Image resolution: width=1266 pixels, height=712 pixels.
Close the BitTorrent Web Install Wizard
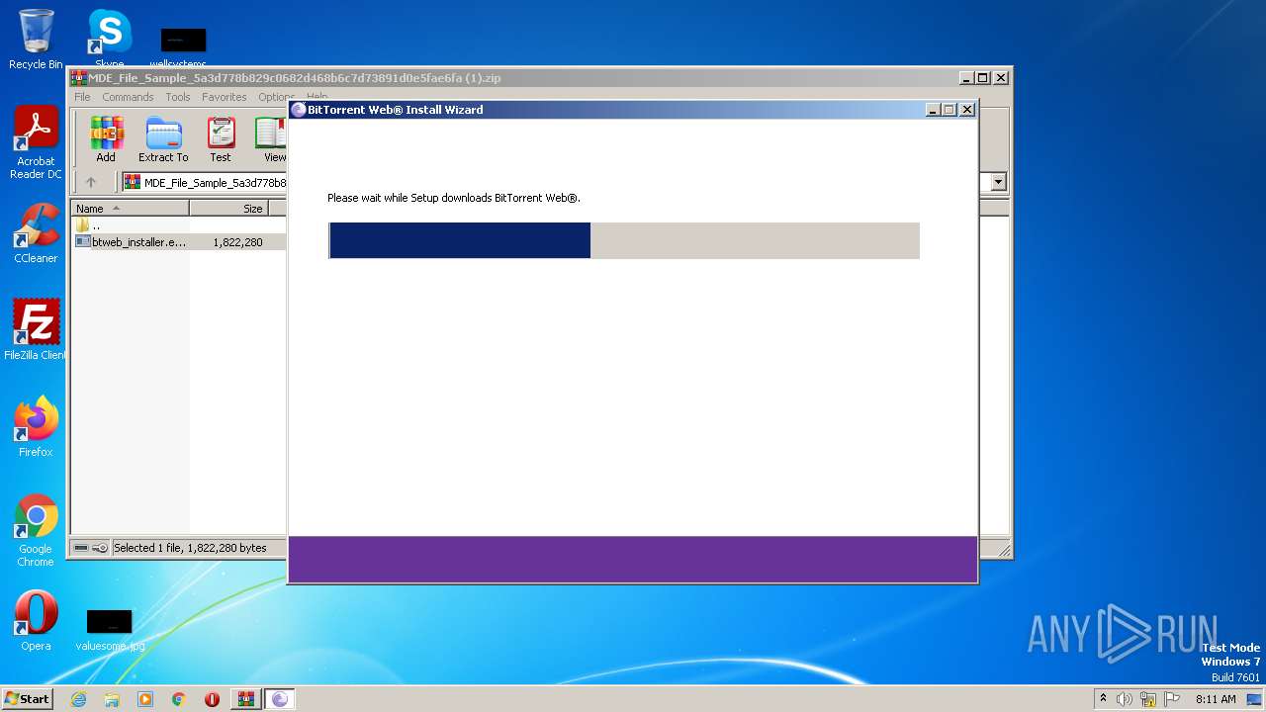click(x=967, y=110)
